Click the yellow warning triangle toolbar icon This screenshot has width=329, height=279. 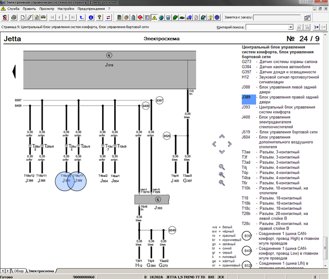tap(154, 17)
